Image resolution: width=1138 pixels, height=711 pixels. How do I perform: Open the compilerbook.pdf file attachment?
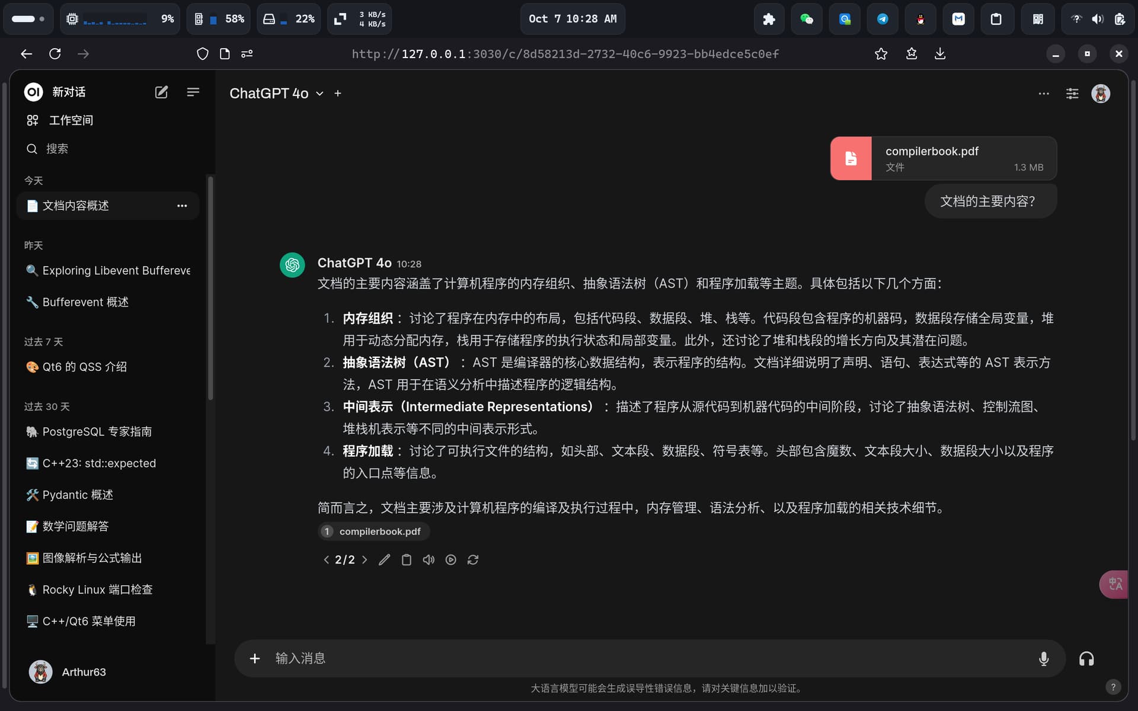(944, 158)
